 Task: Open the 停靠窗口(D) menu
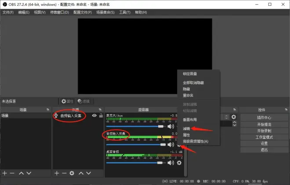[59, 12]
